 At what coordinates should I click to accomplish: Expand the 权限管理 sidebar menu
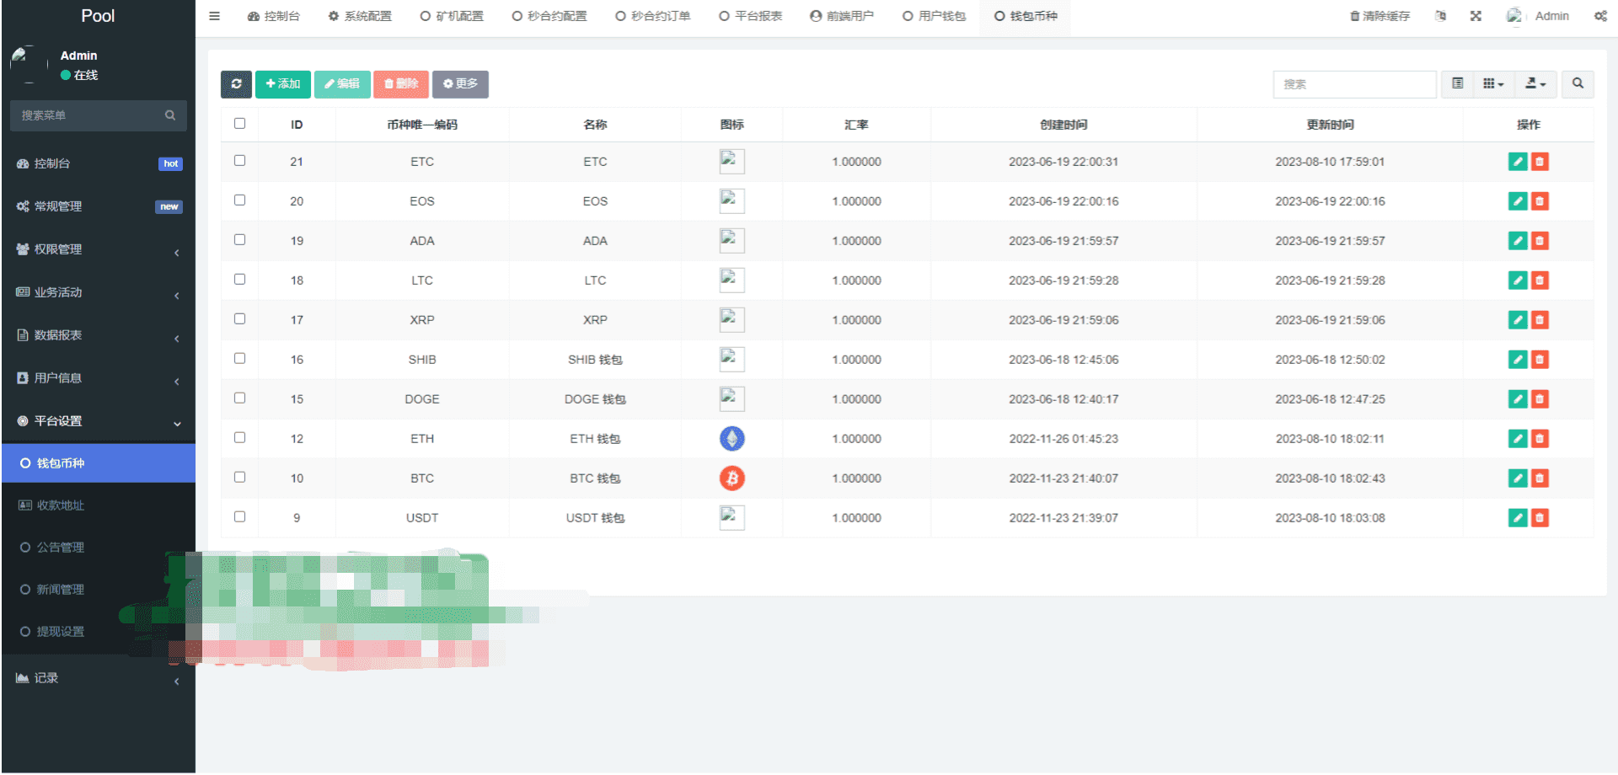98,249
